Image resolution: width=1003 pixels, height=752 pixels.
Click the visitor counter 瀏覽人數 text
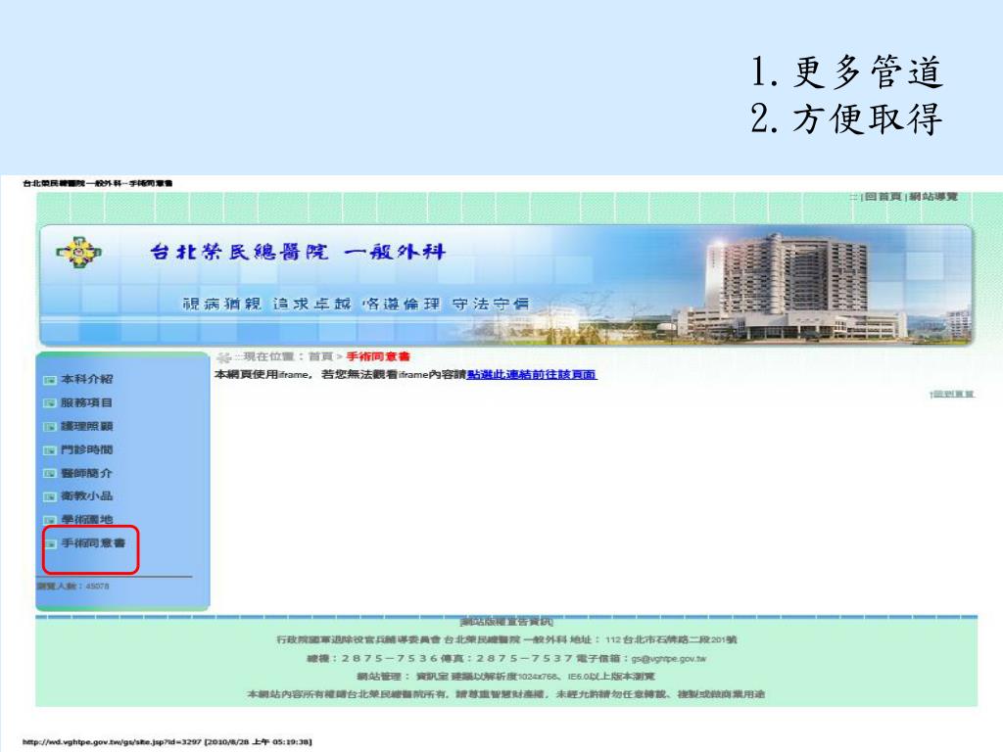(72, 586)
